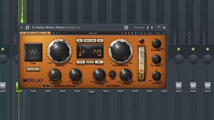This screenshot has width=214, height=120.
Task: Go to previous Waves preset arrow
Action: pyautogui.click(x=125, y=33)
